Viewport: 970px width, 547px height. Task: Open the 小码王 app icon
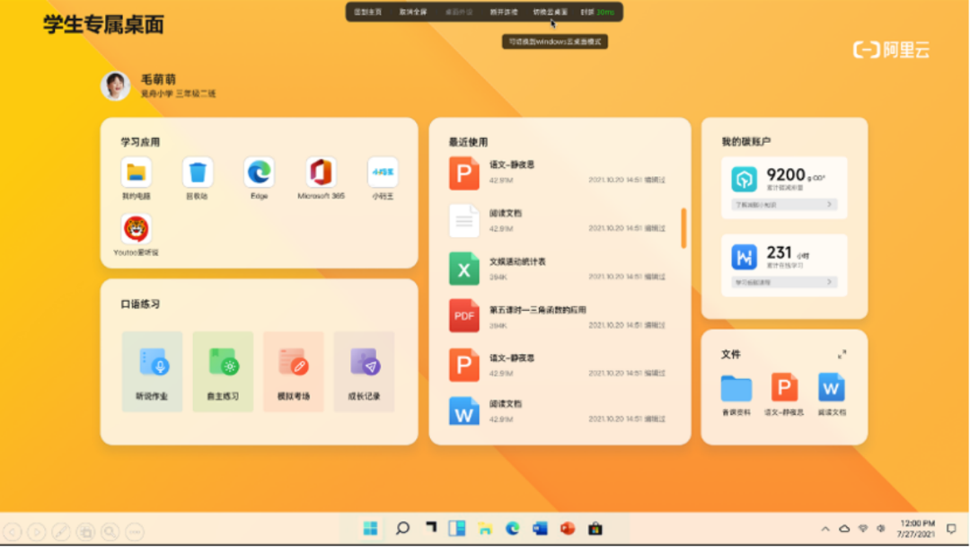point(383,172)
